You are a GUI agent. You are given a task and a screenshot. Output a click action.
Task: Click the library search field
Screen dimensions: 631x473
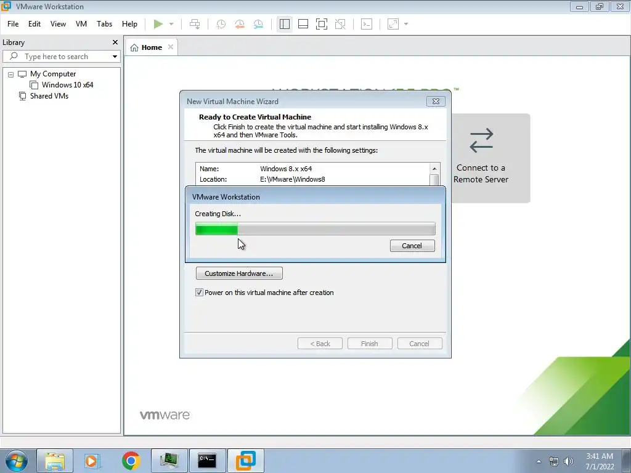pos(62,56)
